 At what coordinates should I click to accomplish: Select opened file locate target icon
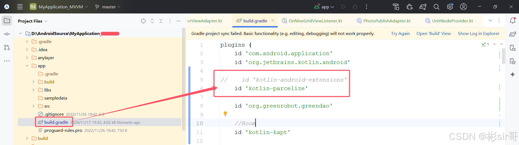click(x=143, y=21)
